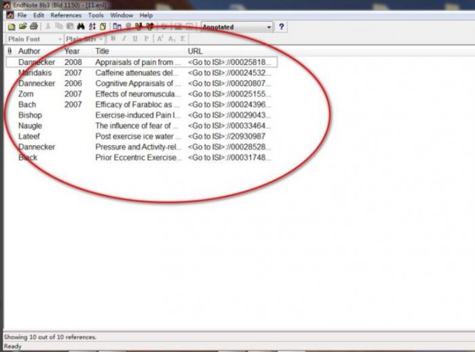475x352 pixels.
Task: Click the Title column header
Action: (102, 51)
